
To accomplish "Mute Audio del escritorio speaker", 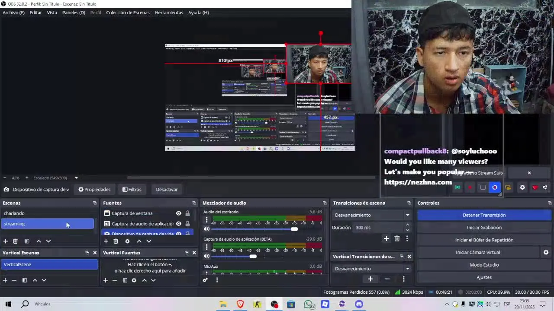I will coord(206,229).
